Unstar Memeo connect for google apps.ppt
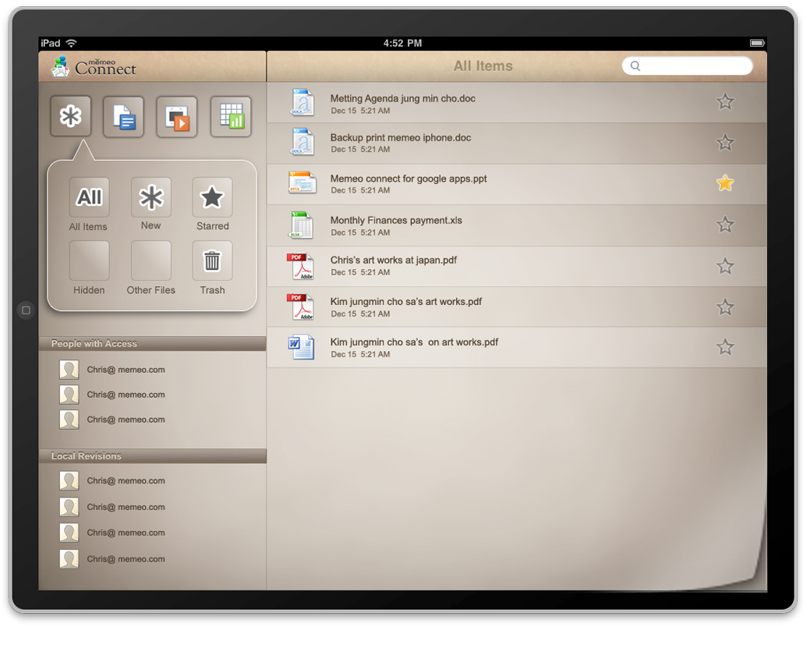The image size is (810, 666). [725, 183]
